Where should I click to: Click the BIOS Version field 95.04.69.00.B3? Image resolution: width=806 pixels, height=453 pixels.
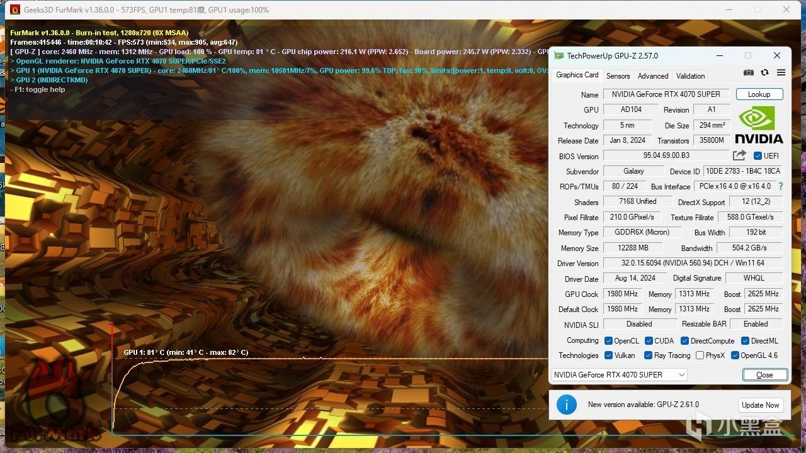pos(666,155)
